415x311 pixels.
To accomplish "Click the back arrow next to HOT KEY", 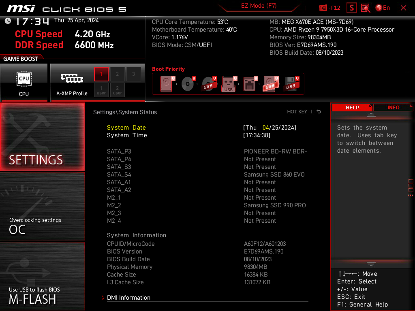I will pos(319,112).
